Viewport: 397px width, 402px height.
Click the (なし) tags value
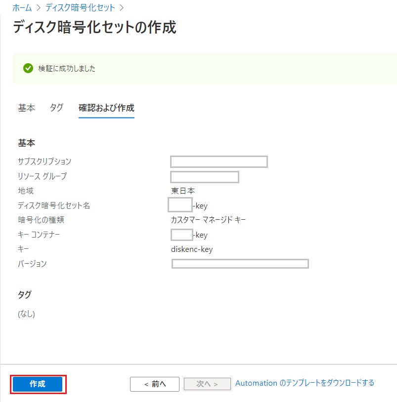(26, 314)
